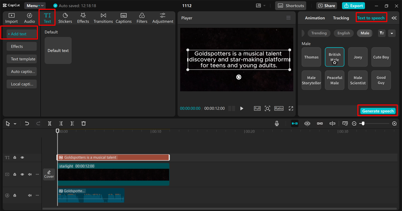Expand the voice category dropdown arrow
402x211 pixels.
point(392,33)
